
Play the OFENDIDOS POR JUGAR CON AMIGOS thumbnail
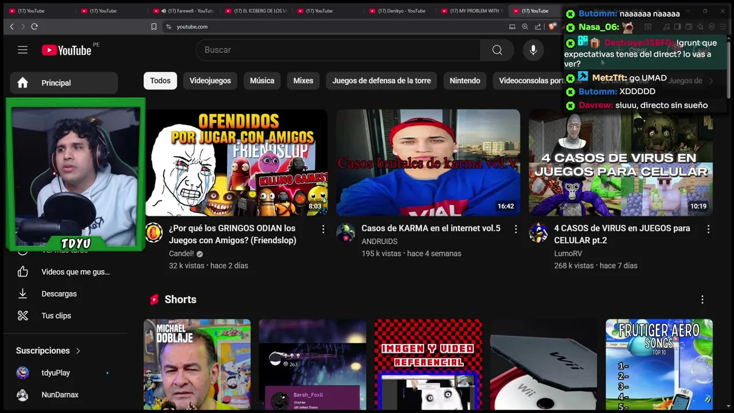[x=236, y=162]
